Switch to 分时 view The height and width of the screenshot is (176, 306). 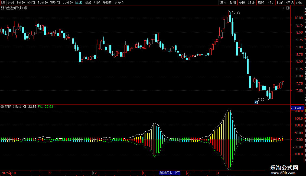coord(11,2)
